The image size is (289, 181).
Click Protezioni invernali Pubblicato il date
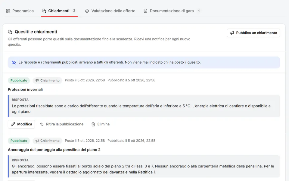[132, 80]
